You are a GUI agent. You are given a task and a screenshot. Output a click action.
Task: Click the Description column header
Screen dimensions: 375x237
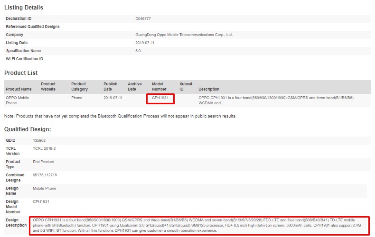click(x=209, y=89)
